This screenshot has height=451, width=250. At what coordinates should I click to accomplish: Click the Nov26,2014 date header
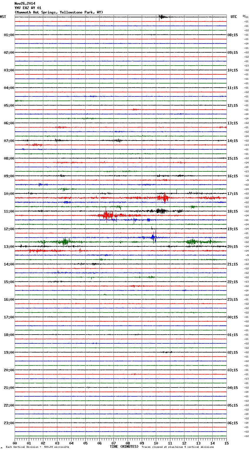click(x=25, y=4)
